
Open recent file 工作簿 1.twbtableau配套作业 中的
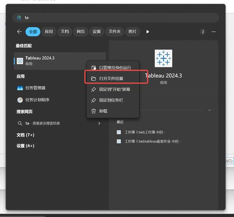tap(153, 141)
